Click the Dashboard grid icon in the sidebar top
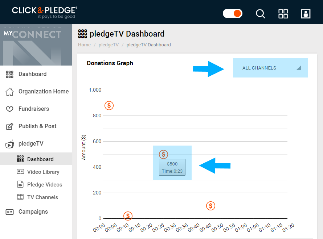Viewport: 323px width, 239px height. 9,74
